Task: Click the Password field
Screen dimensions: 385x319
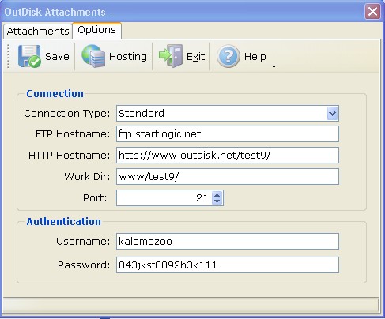Action: click(x=228, y=265)
